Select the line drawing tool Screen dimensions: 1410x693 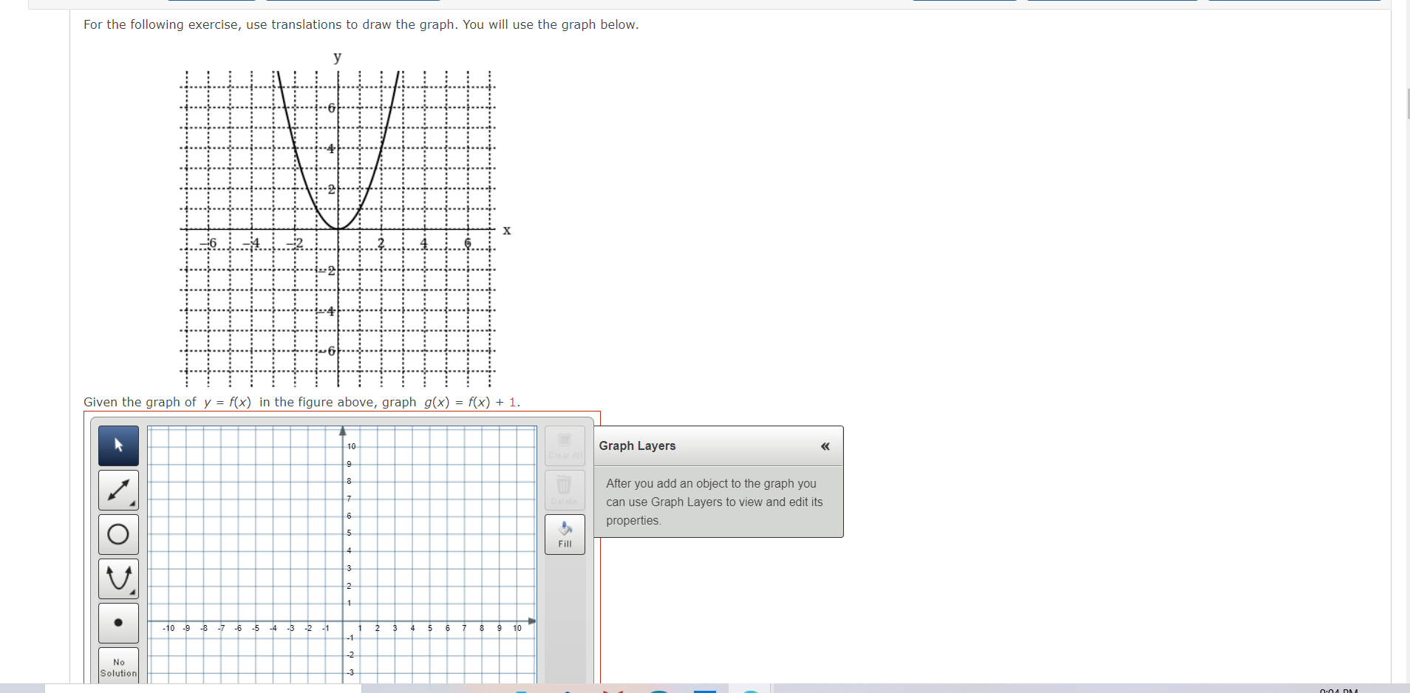[x=117, y=490]
